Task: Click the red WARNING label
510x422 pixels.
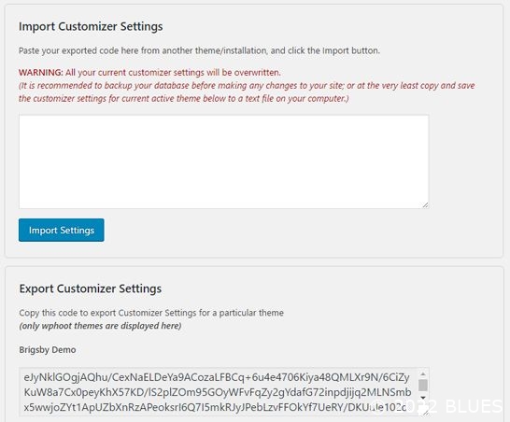Action: [41, 72]
